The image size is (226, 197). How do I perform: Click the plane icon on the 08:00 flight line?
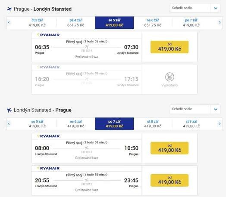pos(87,148)
